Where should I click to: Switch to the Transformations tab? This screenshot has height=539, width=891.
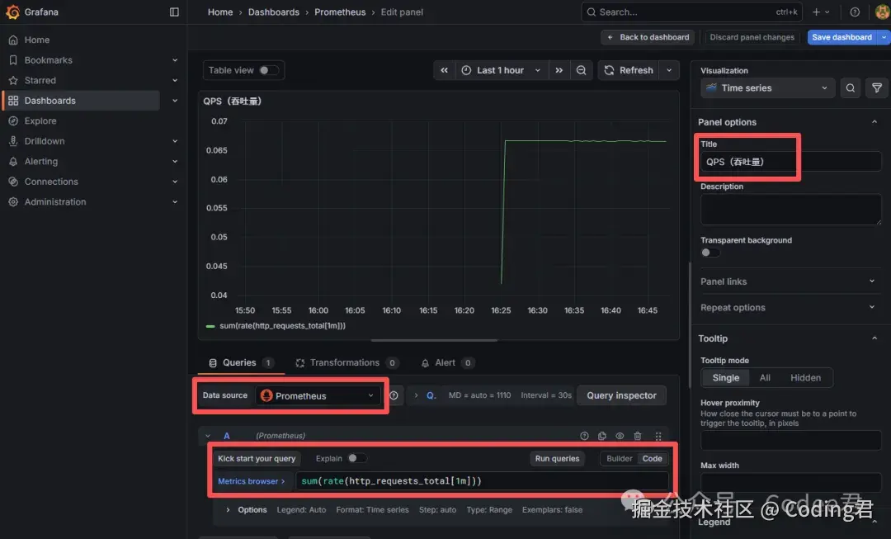click(x=346, y=362)
